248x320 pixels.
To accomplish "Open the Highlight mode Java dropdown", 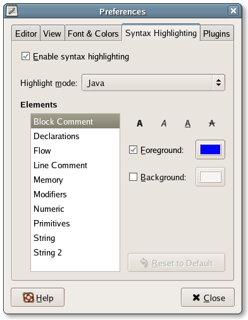I will [x=153, y=83].
